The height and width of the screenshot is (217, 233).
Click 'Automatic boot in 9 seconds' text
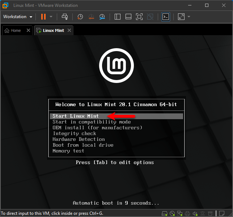pyautogui.click(x=116, y=203)
